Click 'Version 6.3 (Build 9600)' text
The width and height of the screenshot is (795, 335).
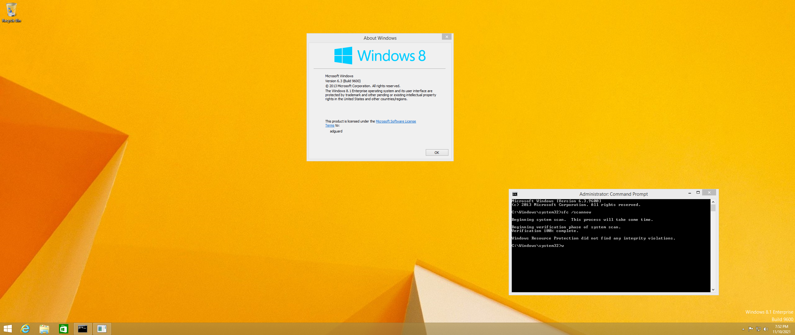tap(343, 81)
